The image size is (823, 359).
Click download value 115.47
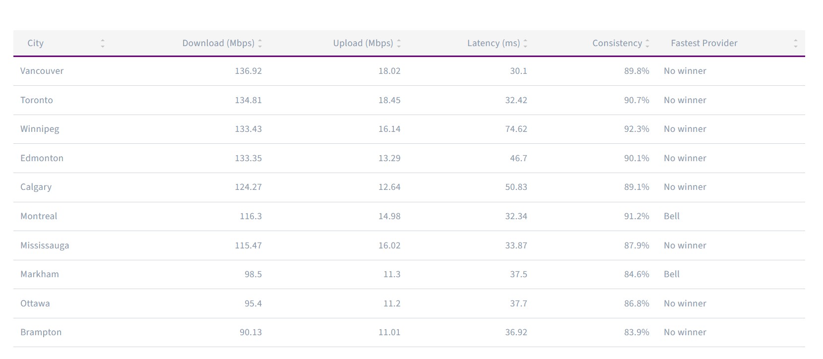(x=248, y=245)
